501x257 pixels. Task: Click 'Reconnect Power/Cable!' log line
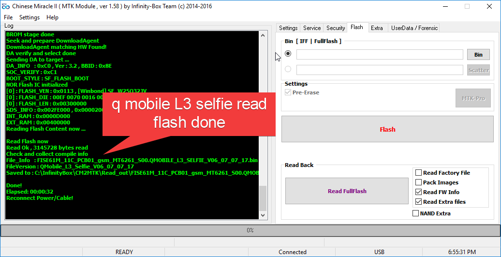pyautogui.click(x=40, y=198)
